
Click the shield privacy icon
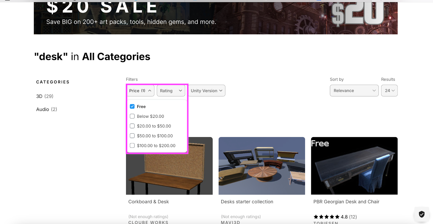click(421, 214)
